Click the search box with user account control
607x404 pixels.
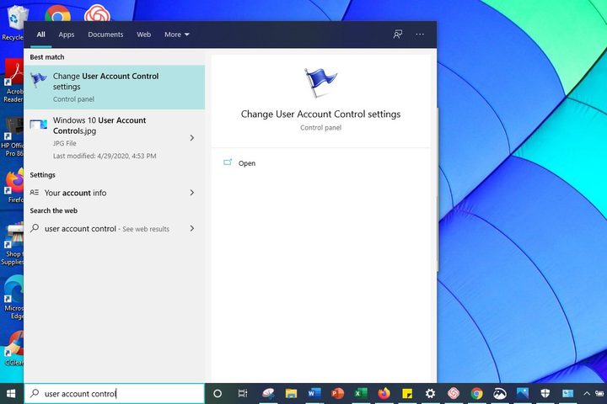click(x=115, y=394)
